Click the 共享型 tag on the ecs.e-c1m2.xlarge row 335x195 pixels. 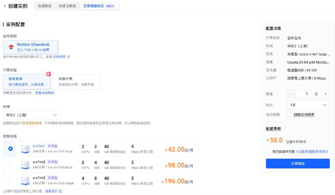click(x=53, y=177)
